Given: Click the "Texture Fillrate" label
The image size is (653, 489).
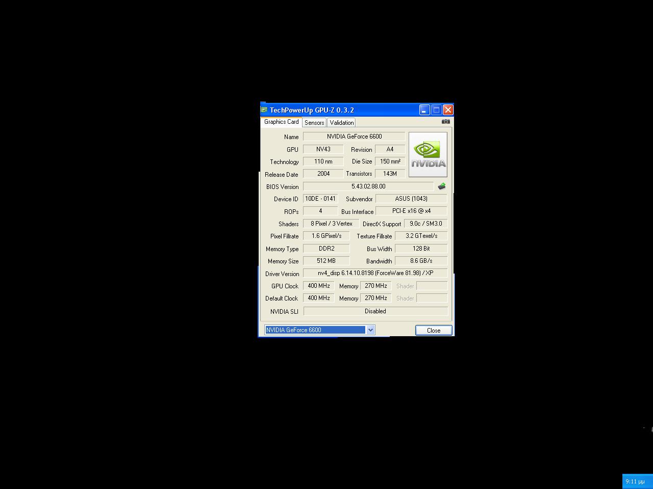Looking at the screenshot, I should (x=374, y=236).
